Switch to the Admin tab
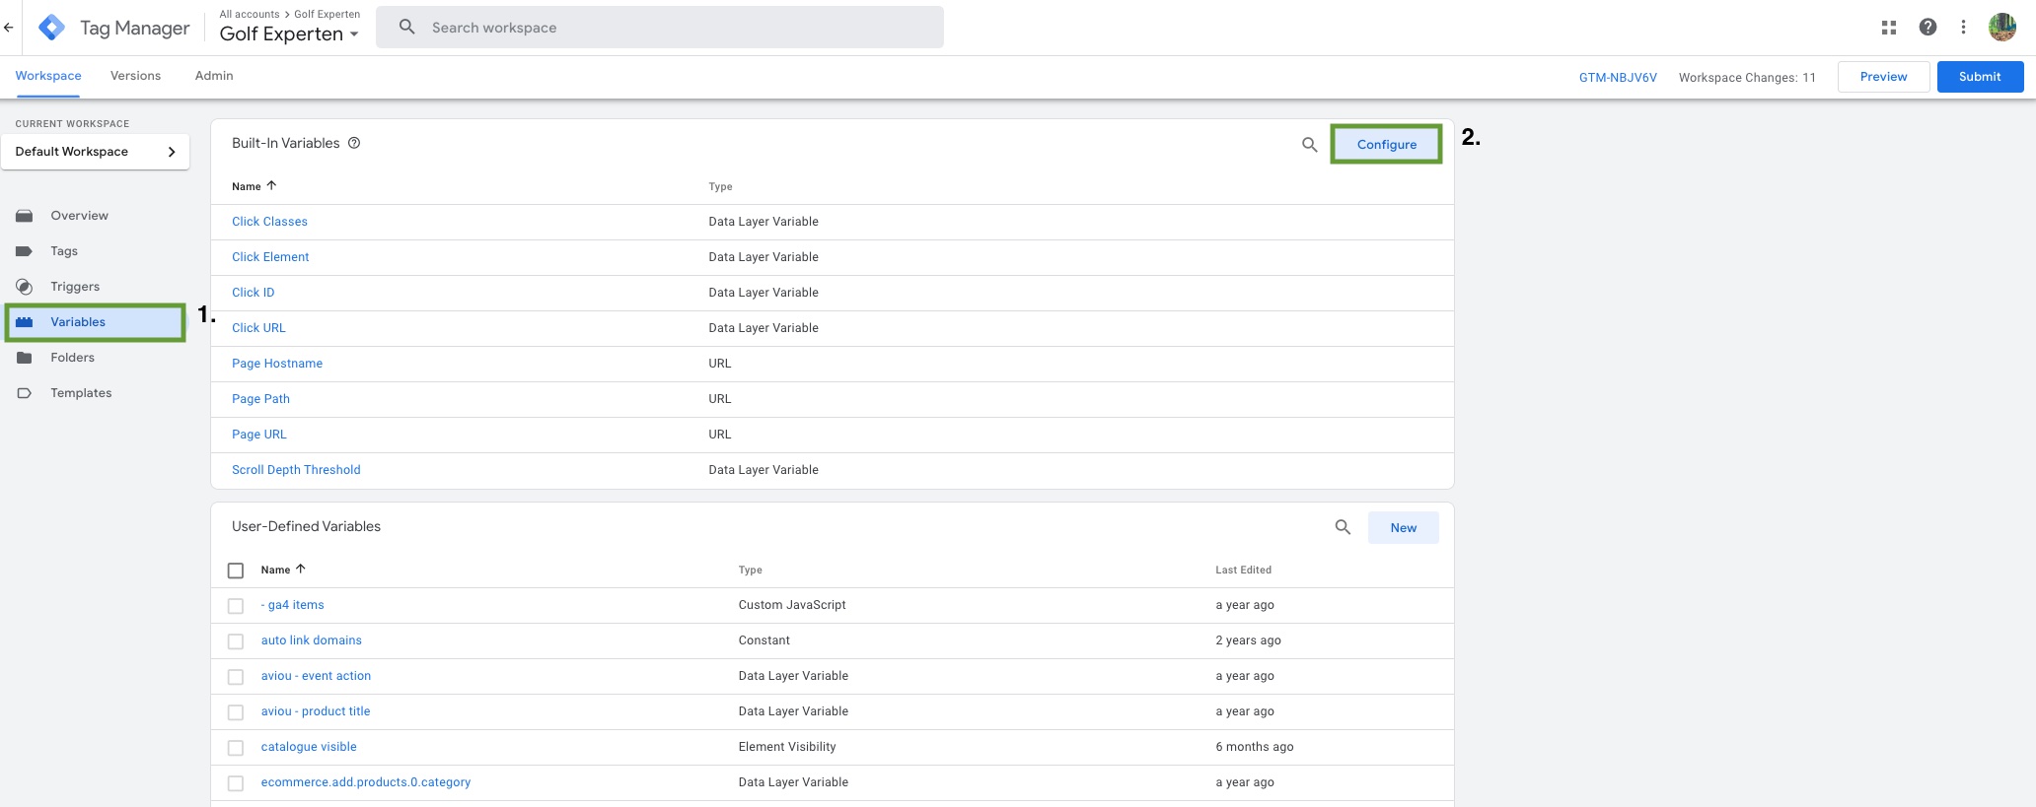The height and width of the screenshot is (807, 2036). 214,76
